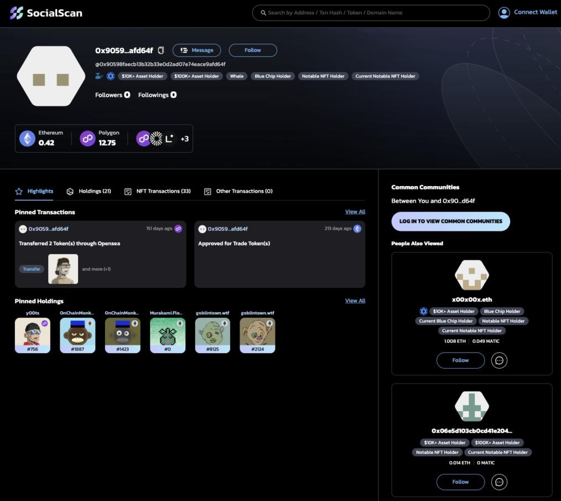Click the user avatar icon near Connect Wallet

click(503, 13)
